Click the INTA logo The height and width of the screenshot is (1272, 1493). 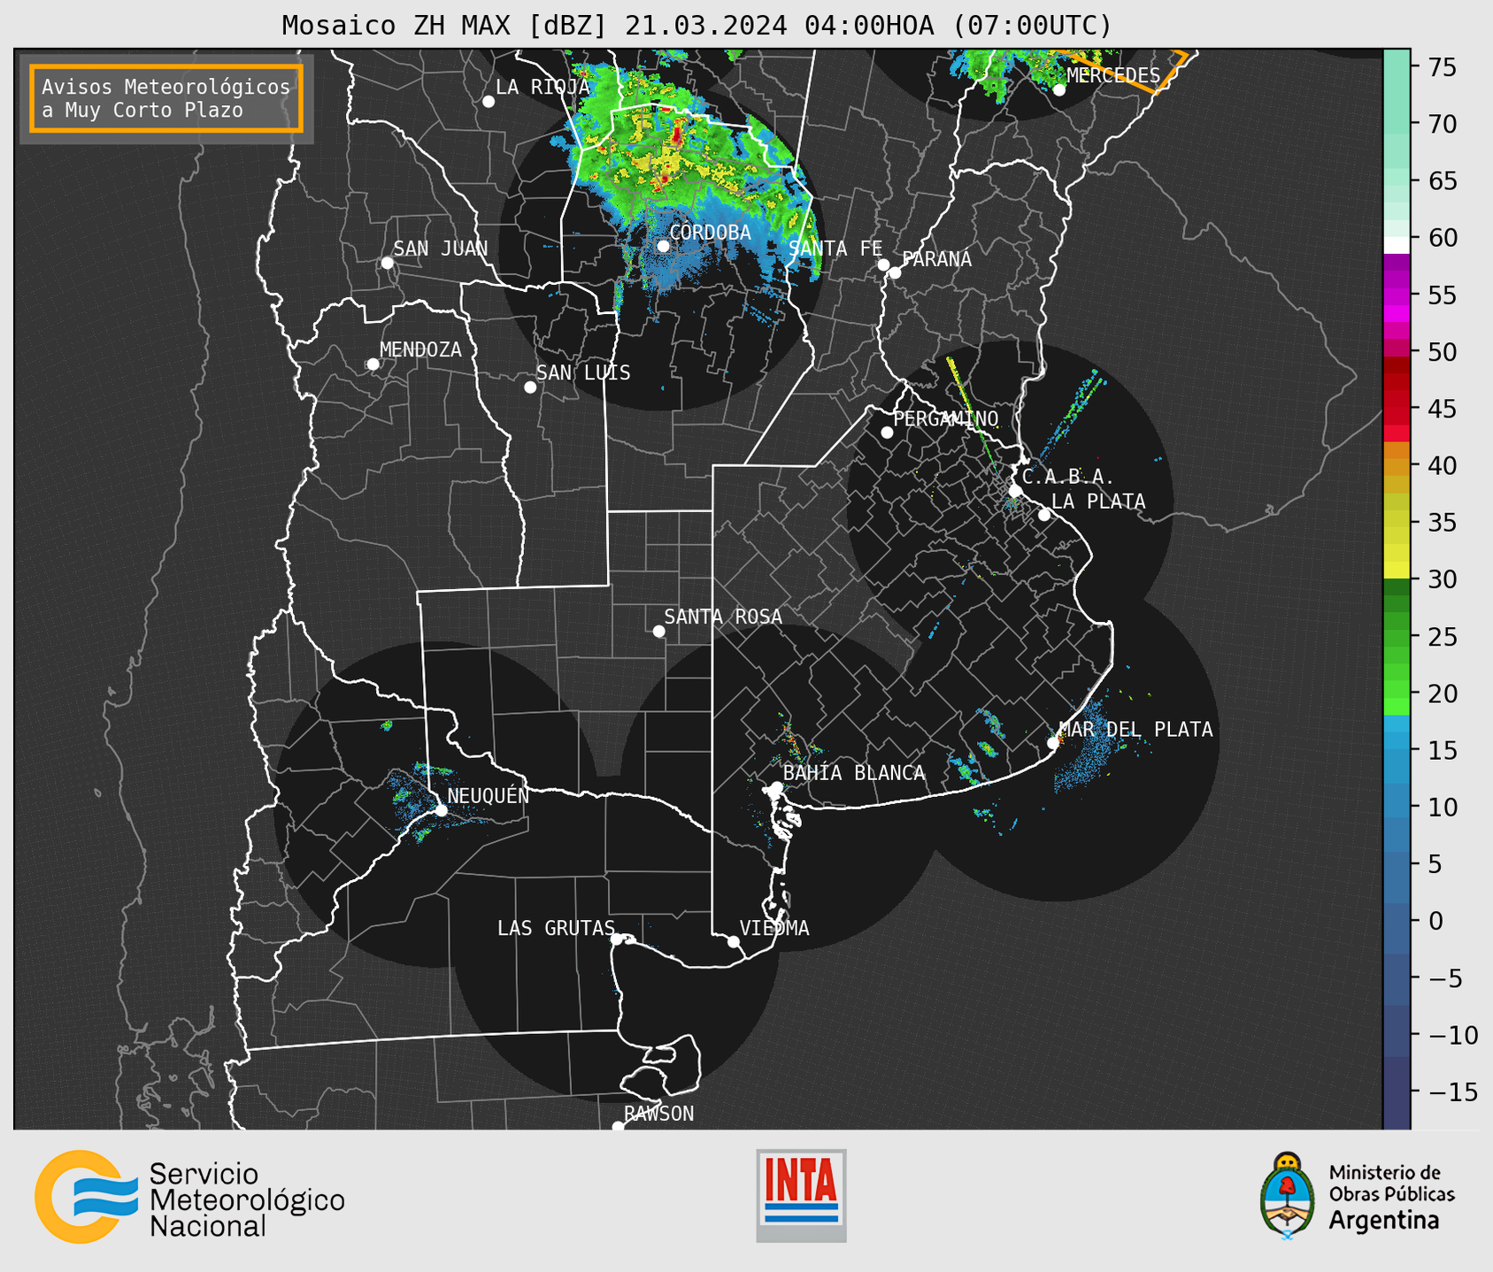point(801,1195)
